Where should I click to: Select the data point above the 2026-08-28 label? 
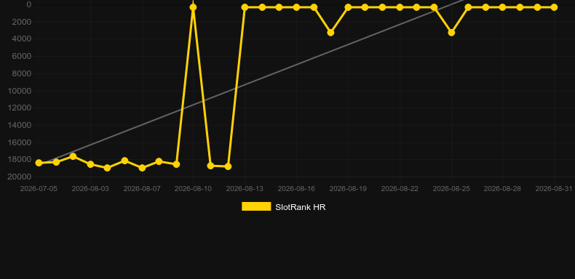pyautogui.click(x=502, y=7)
